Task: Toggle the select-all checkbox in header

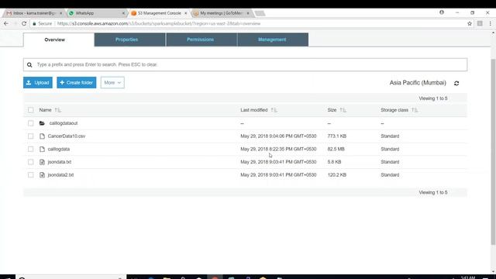Action: click(31, 110)
